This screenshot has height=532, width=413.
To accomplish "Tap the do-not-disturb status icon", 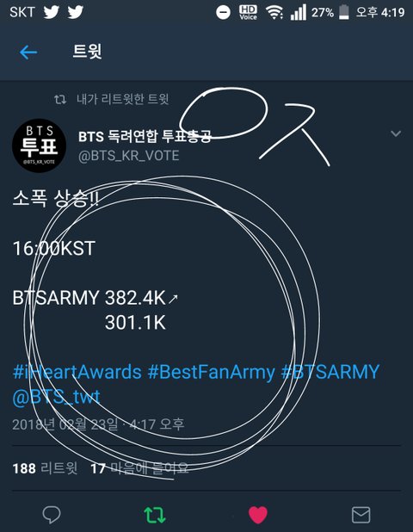I will coord(223,13).
